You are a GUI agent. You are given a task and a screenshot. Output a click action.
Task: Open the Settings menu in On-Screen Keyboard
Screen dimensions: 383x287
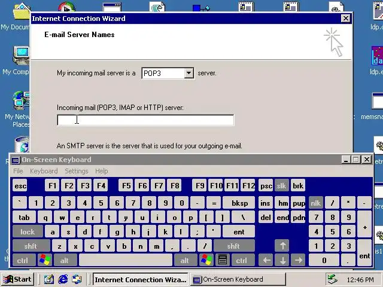77,171
